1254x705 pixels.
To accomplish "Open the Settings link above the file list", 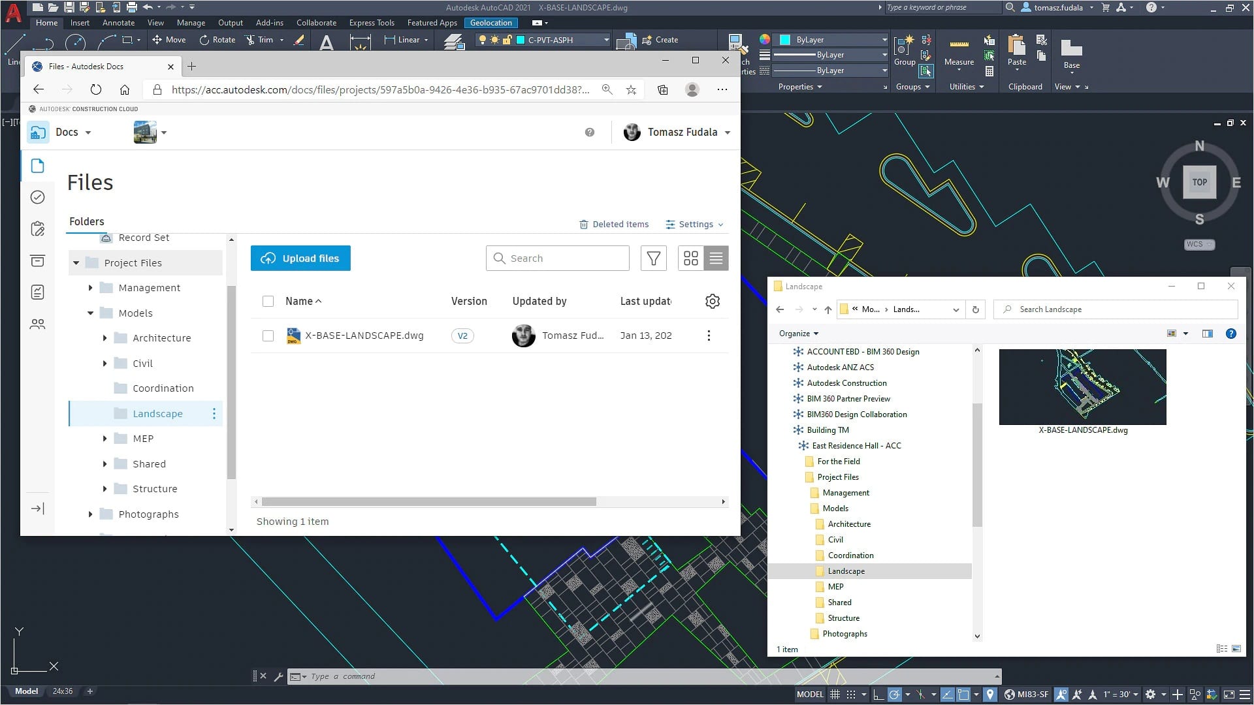I will point(695,225).
